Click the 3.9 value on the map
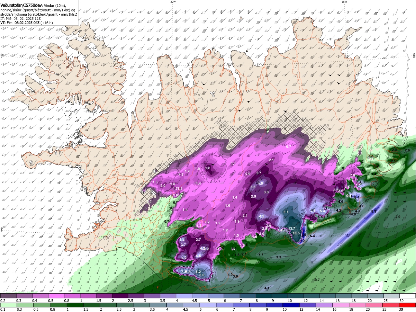This screenshot has height=312, width=416. click(x=235, y=276)
